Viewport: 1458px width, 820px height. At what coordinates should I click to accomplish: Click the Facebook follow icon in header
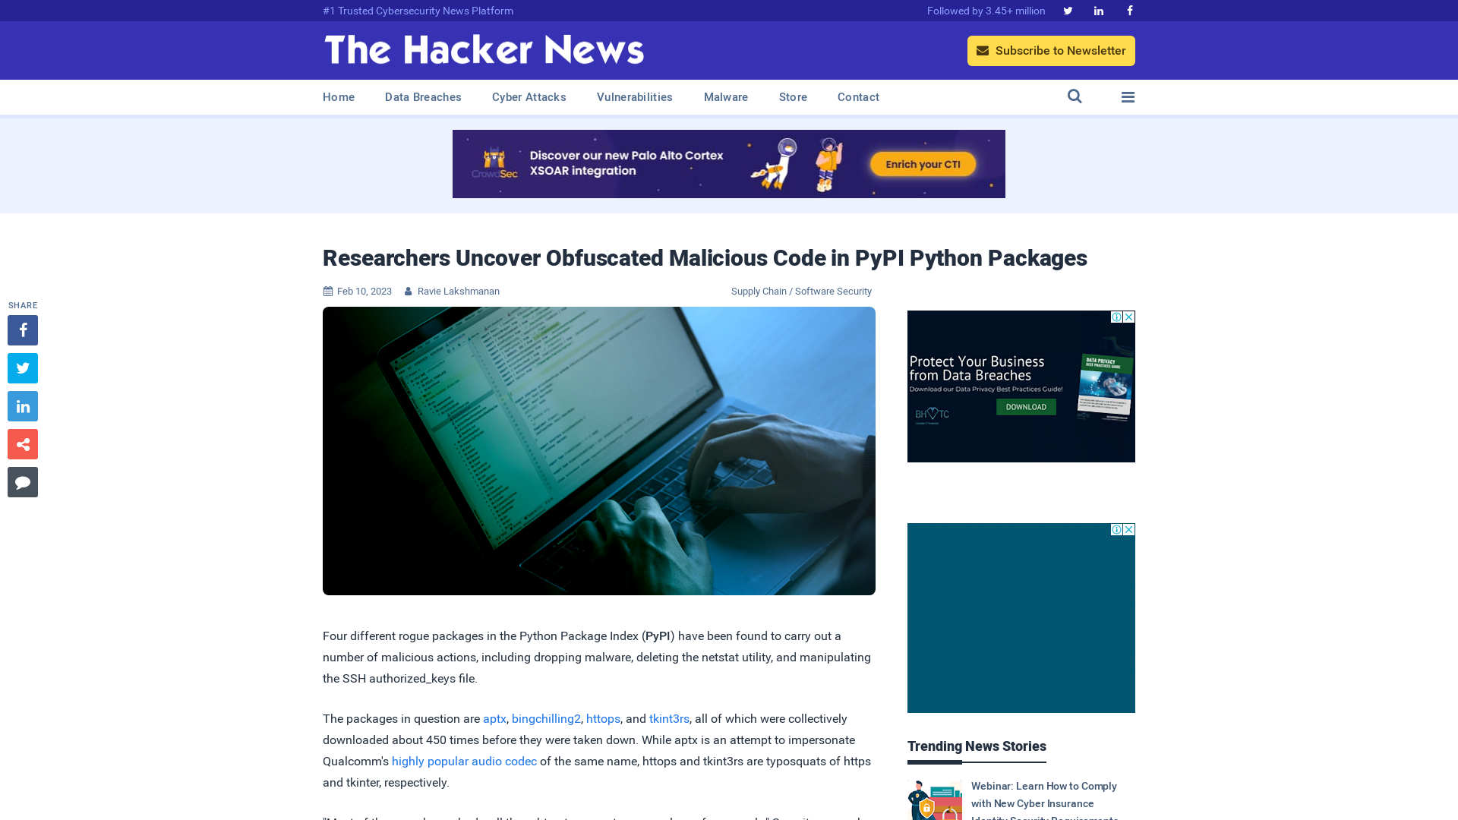1129,10
